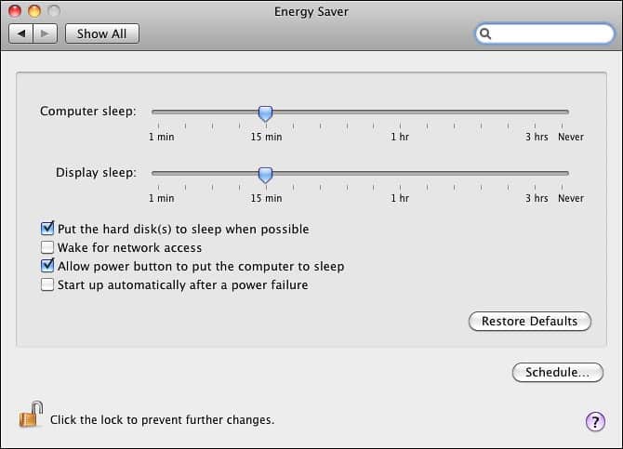Close the Energy Saver window
The width and height of the screenshot is (623, 449).
[x=15, y=10]
